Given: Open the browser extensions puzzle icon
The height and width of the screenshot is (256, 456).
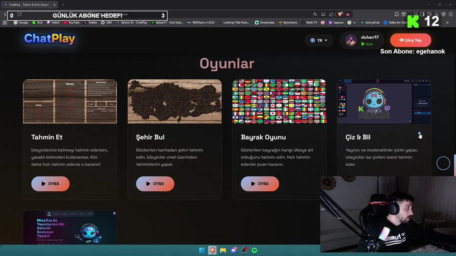Looking at the screenshot, I should click(397, 14).
